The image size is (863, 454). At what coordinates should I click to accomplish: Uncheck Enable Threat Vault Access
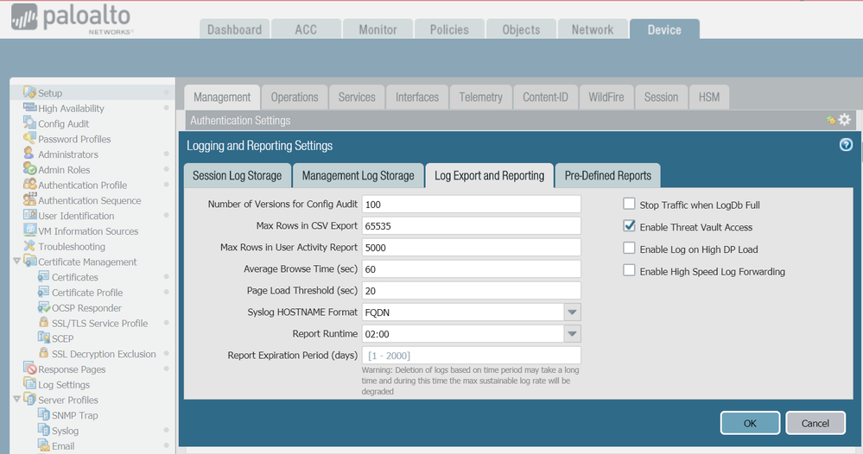coord(629,227)
